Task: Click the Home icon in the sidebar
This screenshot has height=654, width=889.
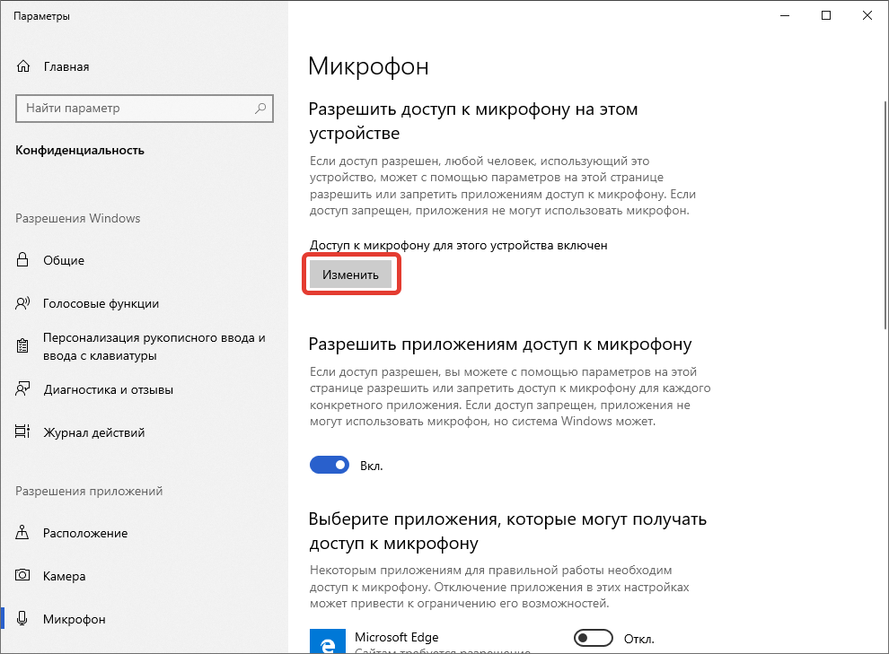Action: coord(23,66)
